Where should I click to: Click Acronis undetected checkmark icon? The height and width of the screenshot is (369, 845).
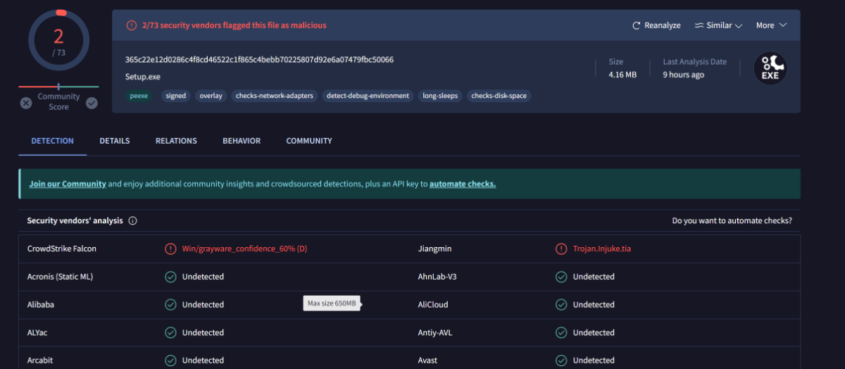(170, 277)
